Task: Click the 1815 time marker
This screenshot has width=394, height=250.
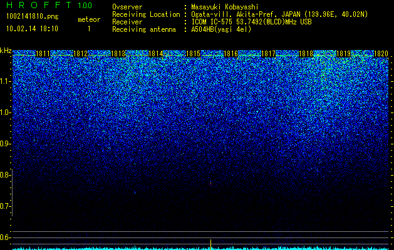Action: (193, 54)
